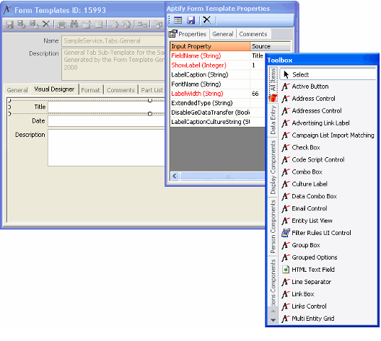Click scroll down arrow of toolbox tabs
The width and height of the screenshot is (381, 341).
click(273, 320)
